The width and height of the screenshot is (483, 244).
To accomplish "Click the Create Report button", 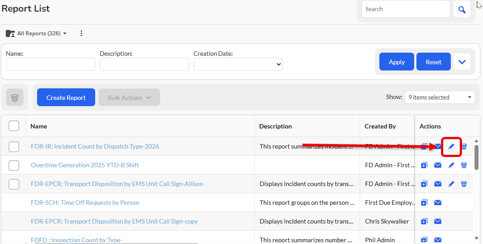I will tap(66, 98).
